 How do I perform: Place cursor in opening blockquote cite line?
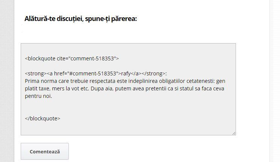point(72,58)
